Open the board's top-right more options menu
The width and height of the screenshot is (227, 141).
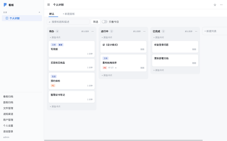tap(221, 5)
